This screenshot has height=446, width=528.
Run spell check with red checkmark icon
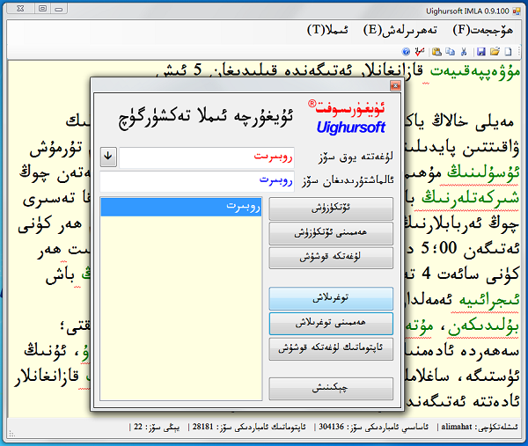[420, 52]
